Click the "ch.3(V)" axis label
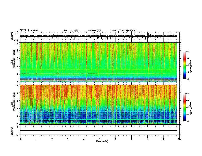Screen dimensions: 202x156 [12, 131]
